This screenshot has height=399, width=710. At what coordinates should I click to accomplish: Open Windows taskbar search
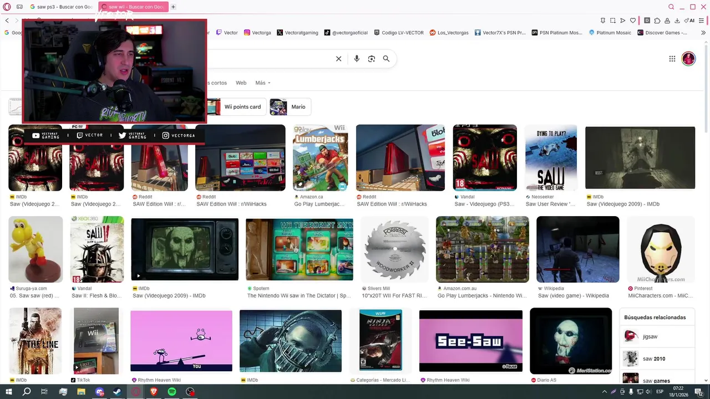[27, 392]
